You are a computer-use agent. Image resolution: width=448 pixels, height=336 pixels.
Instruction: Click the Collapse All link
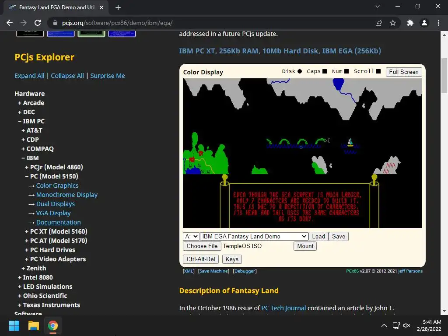pos(67,76)
